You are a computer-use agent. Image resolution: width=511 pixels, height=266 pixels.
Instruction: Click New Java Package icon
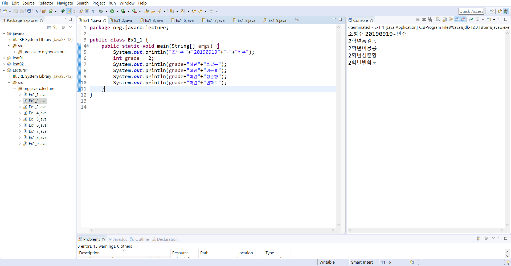[44, 11]
